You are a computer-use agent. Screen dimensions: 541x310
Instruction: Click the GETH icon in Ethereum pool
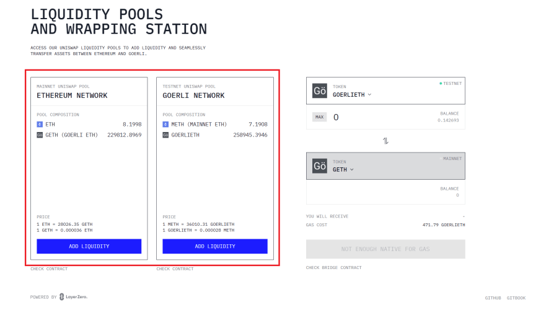coord(40,135)
